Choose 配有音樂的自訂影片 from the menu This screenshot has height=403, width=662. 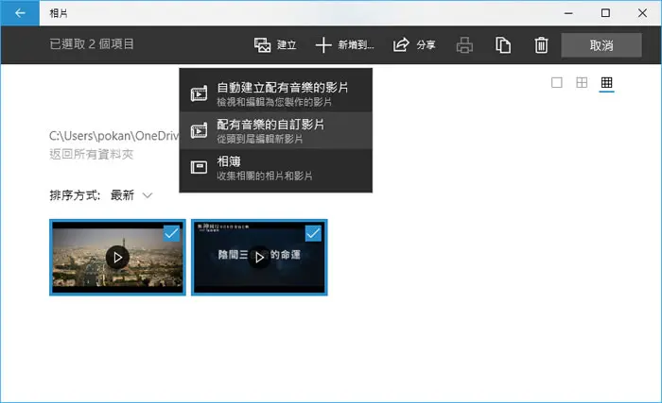(x=276, y=130)
